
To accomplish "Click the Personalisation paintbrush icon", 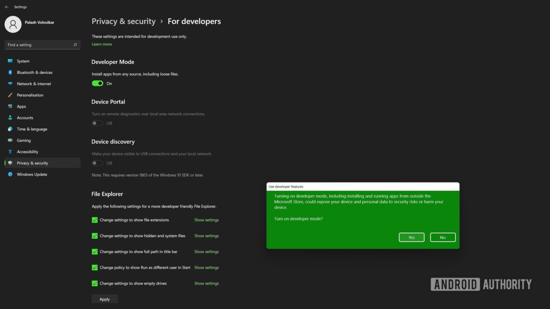I will click(10, 95).
